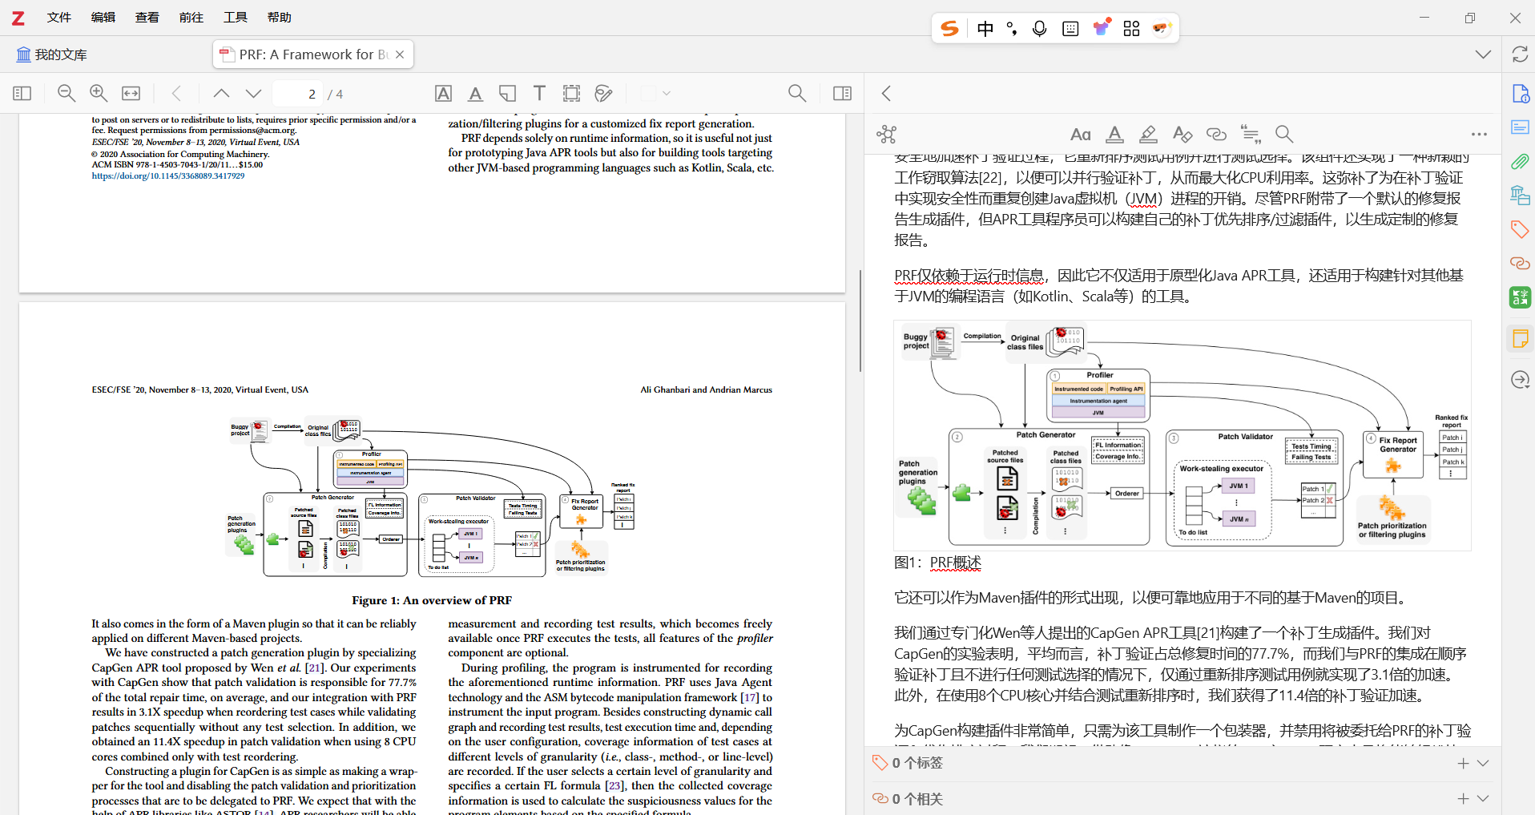This screenshot has height=815, width=1535.
Task: Select the ink drawing tool
Action: point(603,94)
